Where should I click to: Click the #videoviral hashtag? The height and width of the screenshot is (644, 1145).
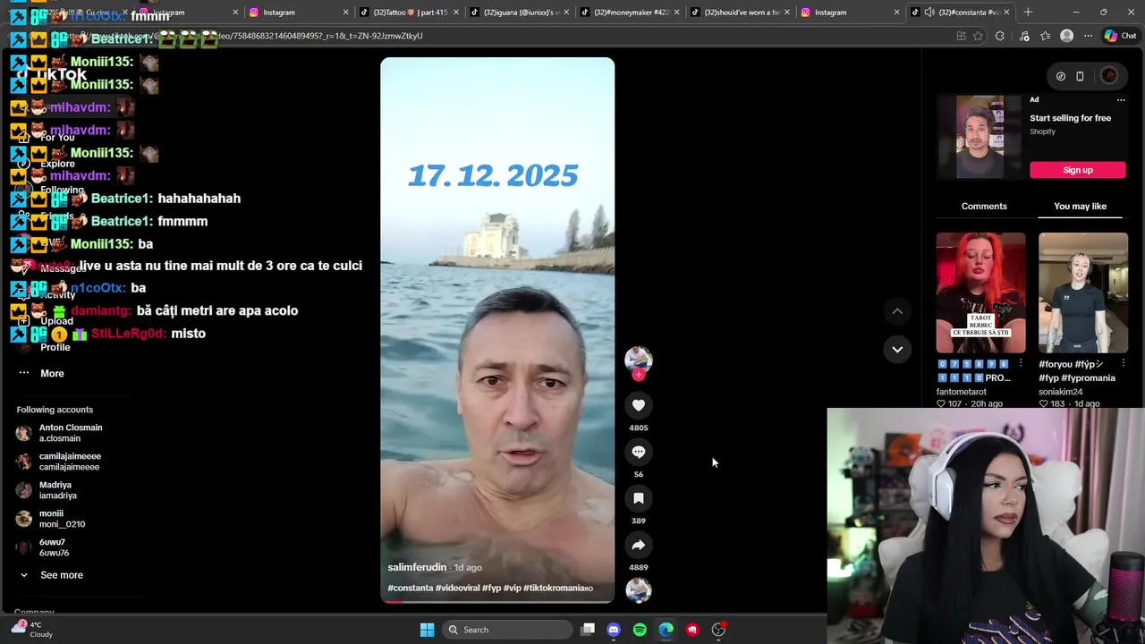click(x=457, y=588)
